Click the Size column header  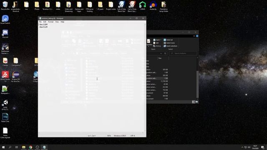point(160,58)
